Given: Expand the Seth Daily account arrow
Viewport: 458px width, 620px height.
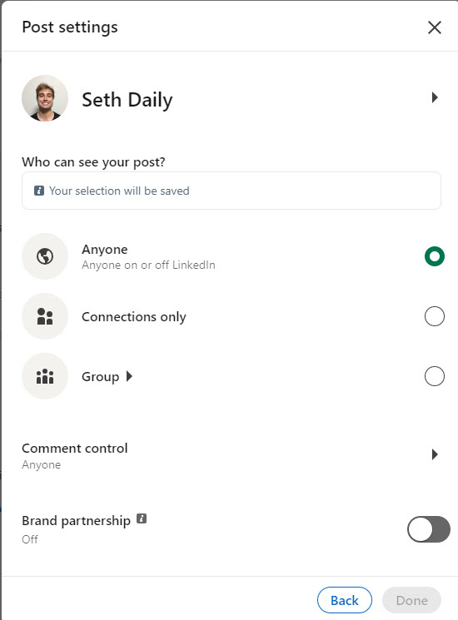Looking at the screenshot, I should click(x=435, y=97).
